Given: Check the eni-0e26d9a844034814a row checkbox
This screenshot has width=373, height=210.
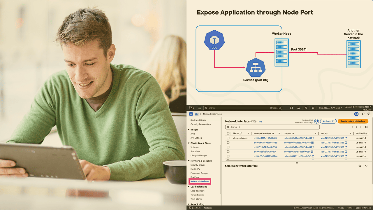Looking at the screenshot, I should (x=228, y=156).
